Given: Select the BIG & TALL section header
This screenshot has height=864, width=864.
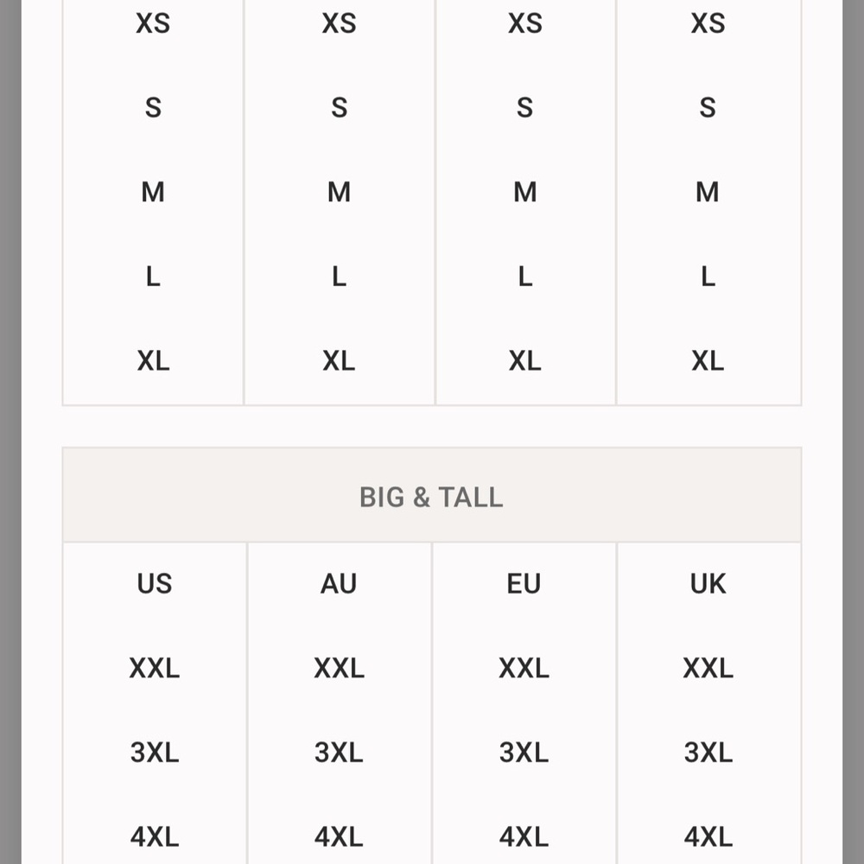Looking at the screenshot, I should 431,497.
